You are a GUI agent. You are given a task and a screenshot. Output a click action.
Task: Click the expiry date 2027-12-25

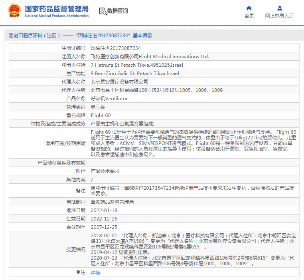coord(104,227)
